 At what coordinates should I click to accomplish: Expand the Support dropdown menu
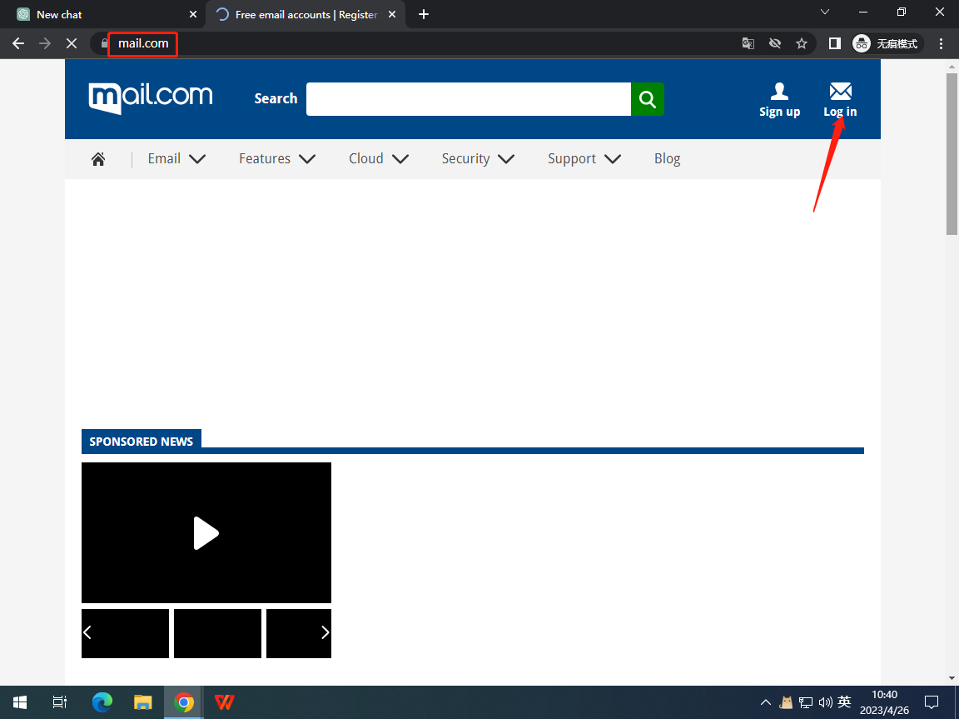tap(584, 158)
